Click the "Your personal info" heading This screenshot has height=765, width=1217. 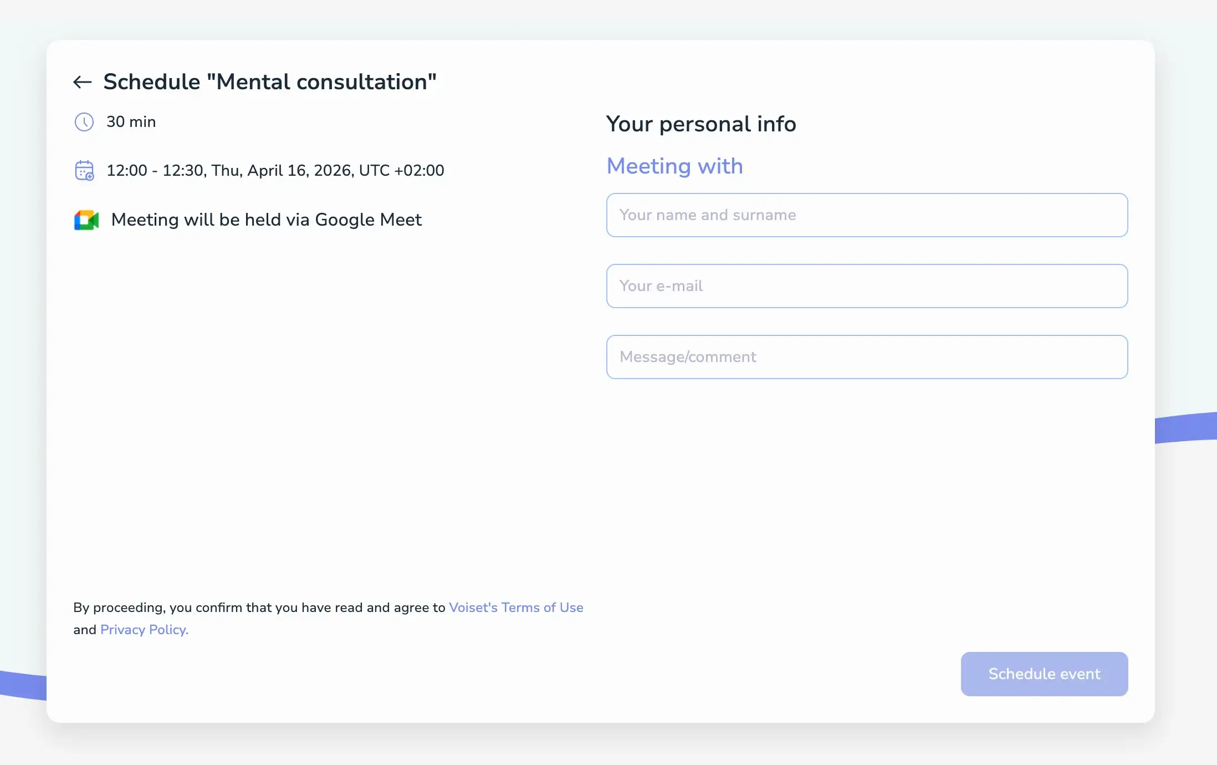(x=701, y=124)
